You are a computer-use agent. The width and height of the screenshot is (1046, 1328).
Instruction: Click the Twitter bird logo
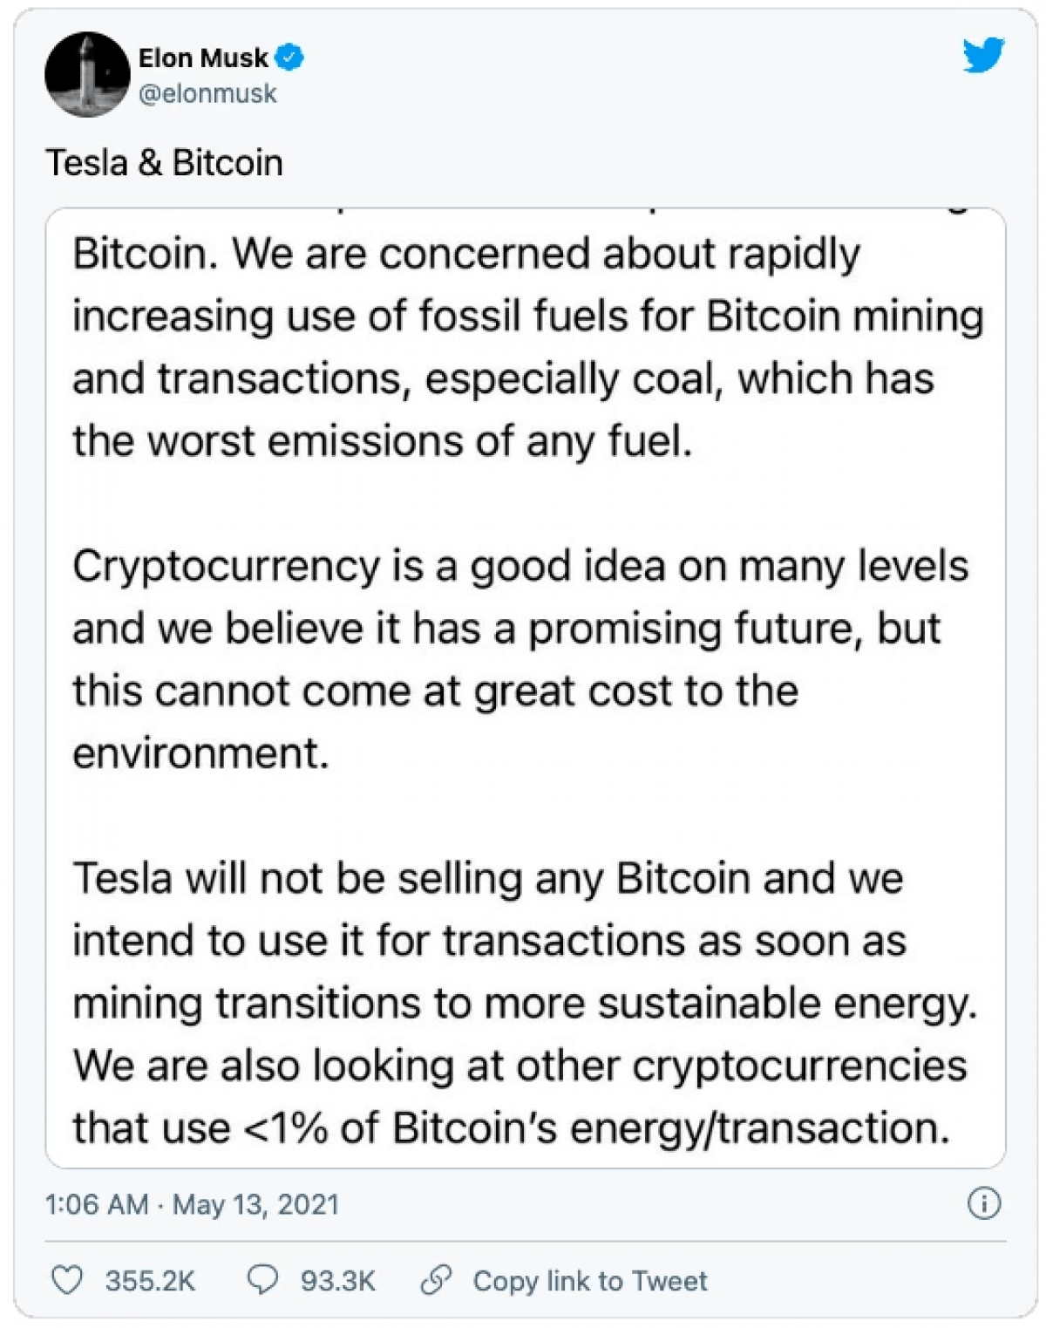point(983,57)
